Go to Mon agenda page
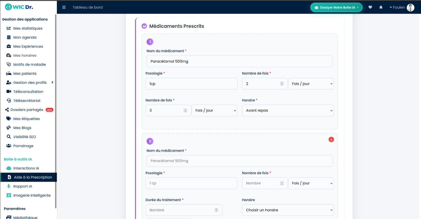The image size is (421, 219). (x=25, y=37)
